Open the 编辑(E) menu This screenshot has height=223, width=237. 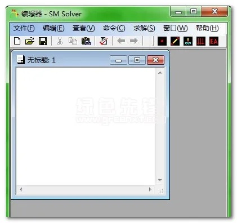point(53,28)
